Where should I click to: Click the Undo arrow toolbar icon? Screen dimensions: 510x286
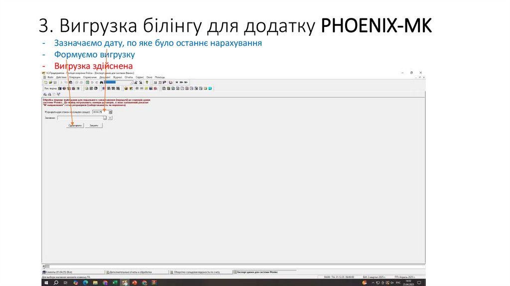click(x=92, y=82)
